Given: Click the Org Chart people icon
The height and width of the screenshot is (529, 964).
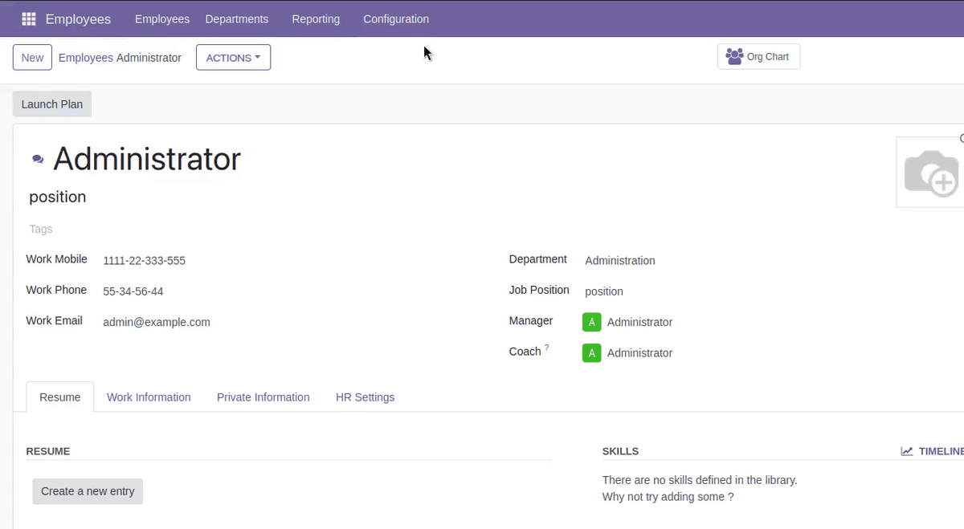Looking at the screenshot, I should tap(734, 57).
